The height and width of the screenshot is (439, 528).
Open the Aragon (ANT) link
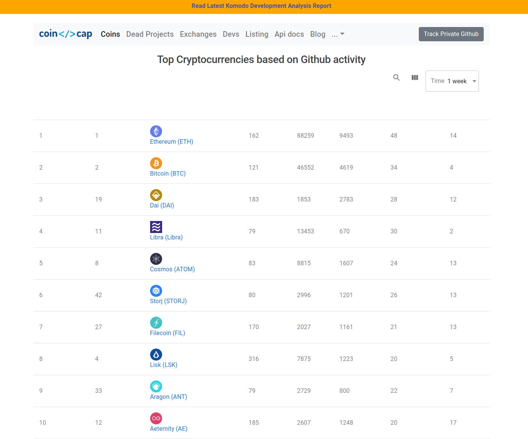(x=168, y=397)
